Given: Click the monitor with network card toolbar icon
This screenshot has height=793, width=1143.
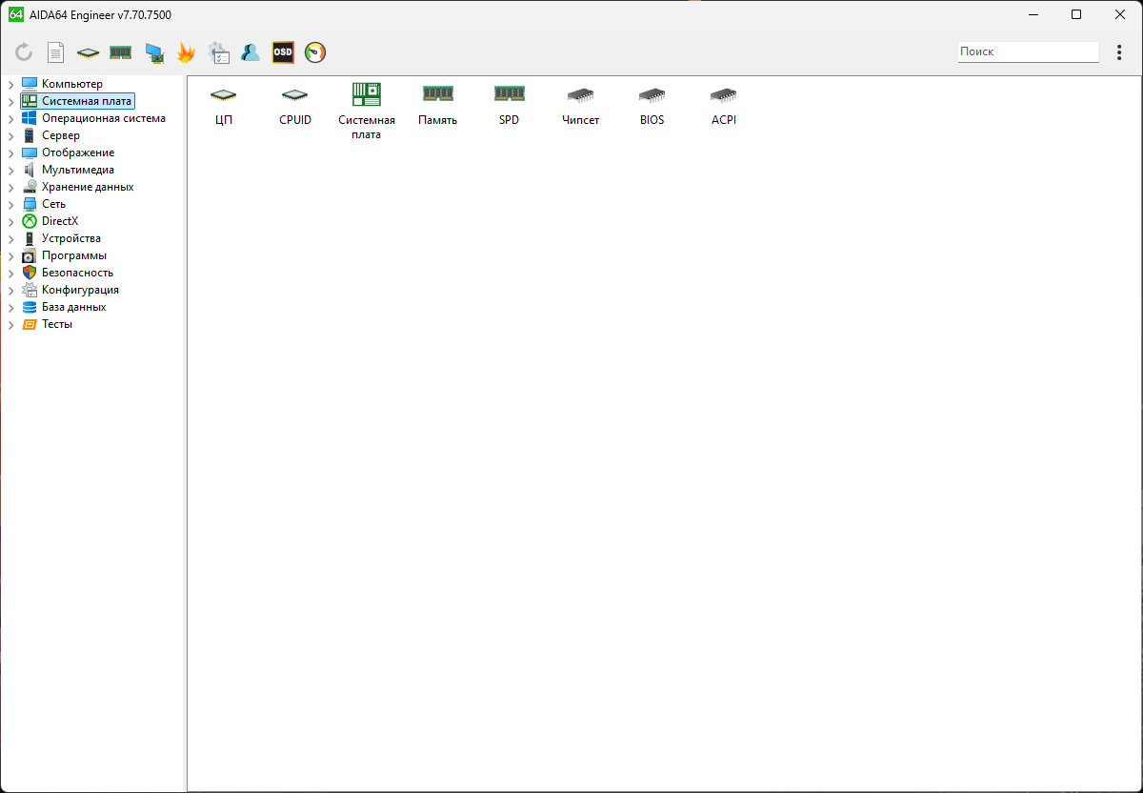Looking at the screenshot, I should (154, 53).
